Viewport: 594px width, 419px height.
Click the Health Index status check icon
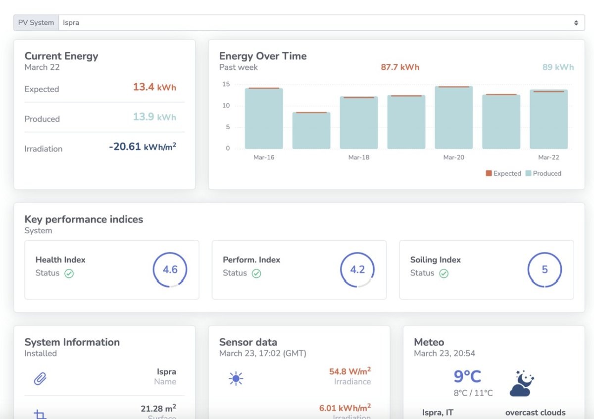[69, 273]
